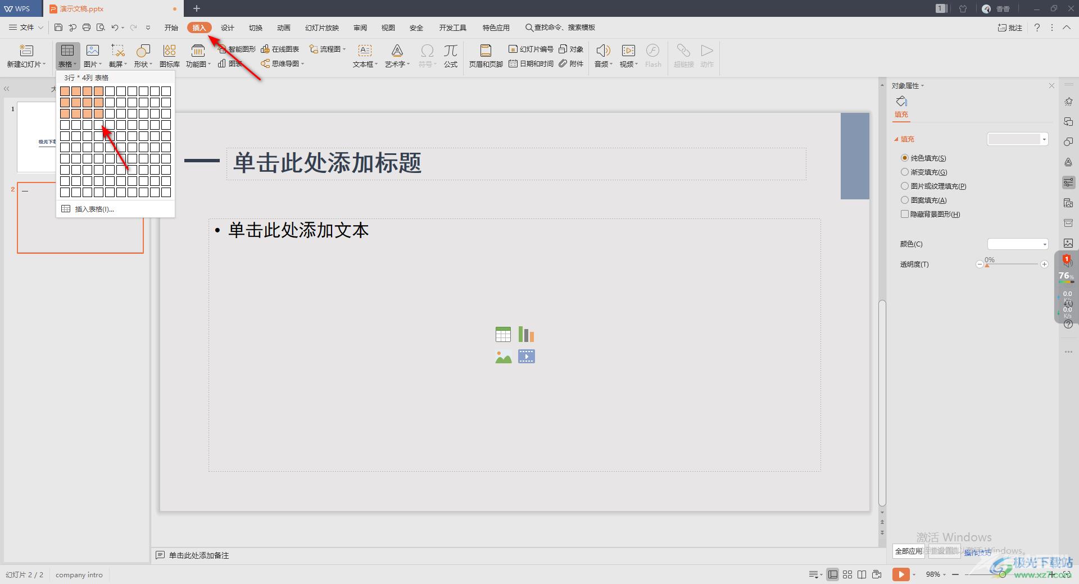Open the Shapes (形状) tool
Image resolution: width=1079 pixels, height=584 pixels.
(143, 56)
